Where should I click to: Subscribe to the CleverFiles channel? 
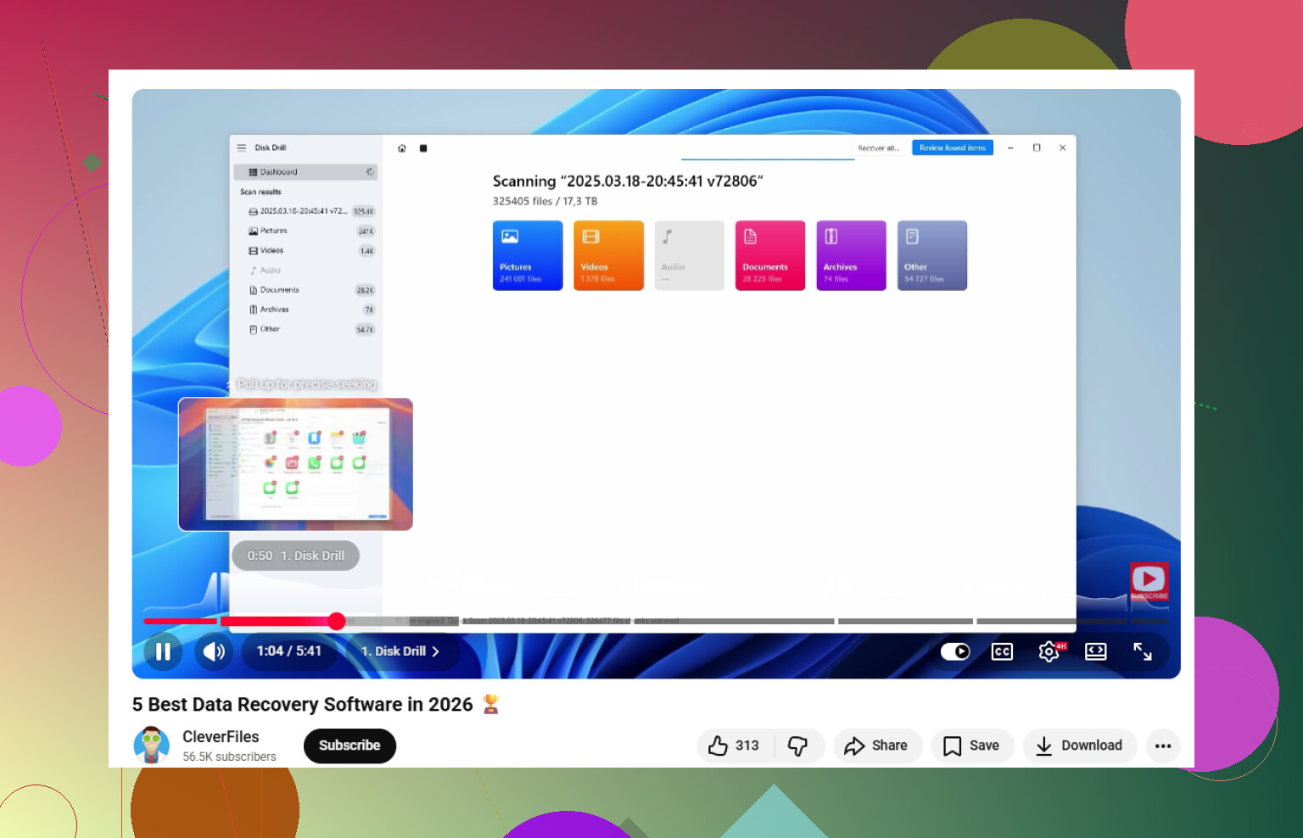pyautogui.click(x=350, y=746)
